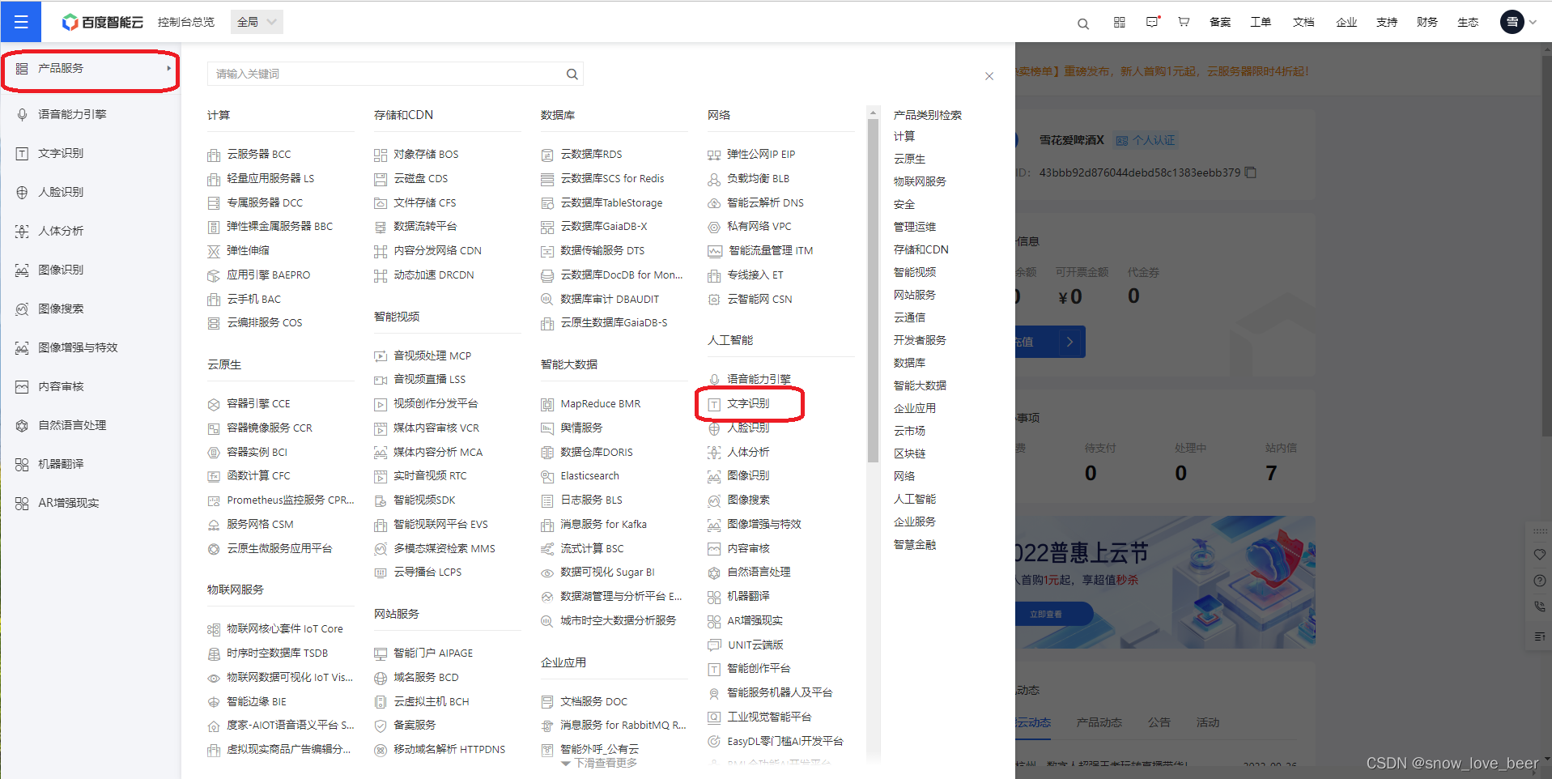Viewport: 1552px width, 779px height.
Task: Jump to 智慧金融 in category index
Action: 915,544
